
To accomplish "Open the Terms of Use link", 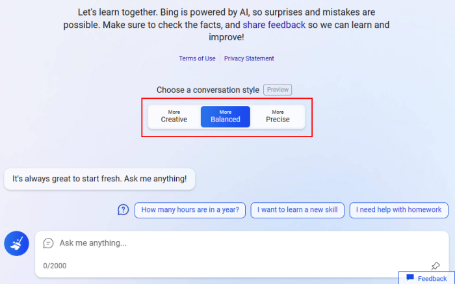I will pos(197,58).
